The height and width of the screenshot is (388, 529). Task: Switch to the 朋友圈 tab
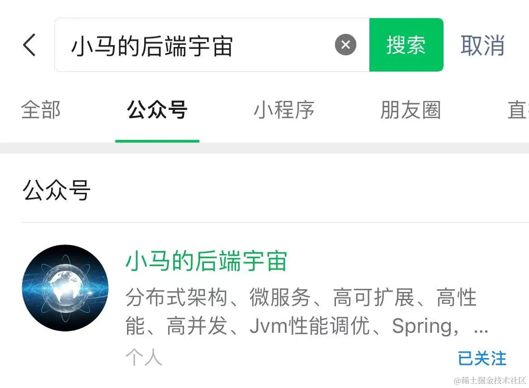(x=411, y=110)
